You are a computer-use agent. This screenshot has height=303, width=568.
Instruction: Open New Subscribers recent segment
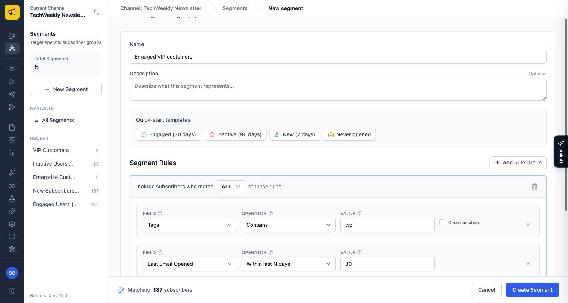click(x=66, y=191)
